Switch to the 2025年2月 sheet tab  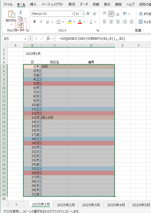(x=66, y=205)
